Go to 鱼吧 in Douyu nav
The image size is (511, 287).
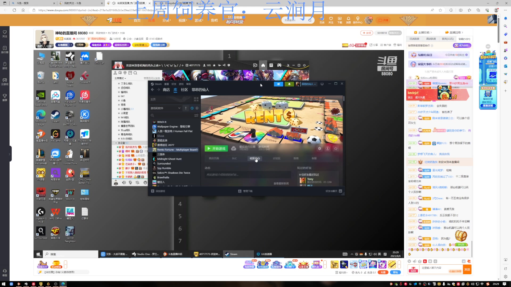tap(214, 20)
